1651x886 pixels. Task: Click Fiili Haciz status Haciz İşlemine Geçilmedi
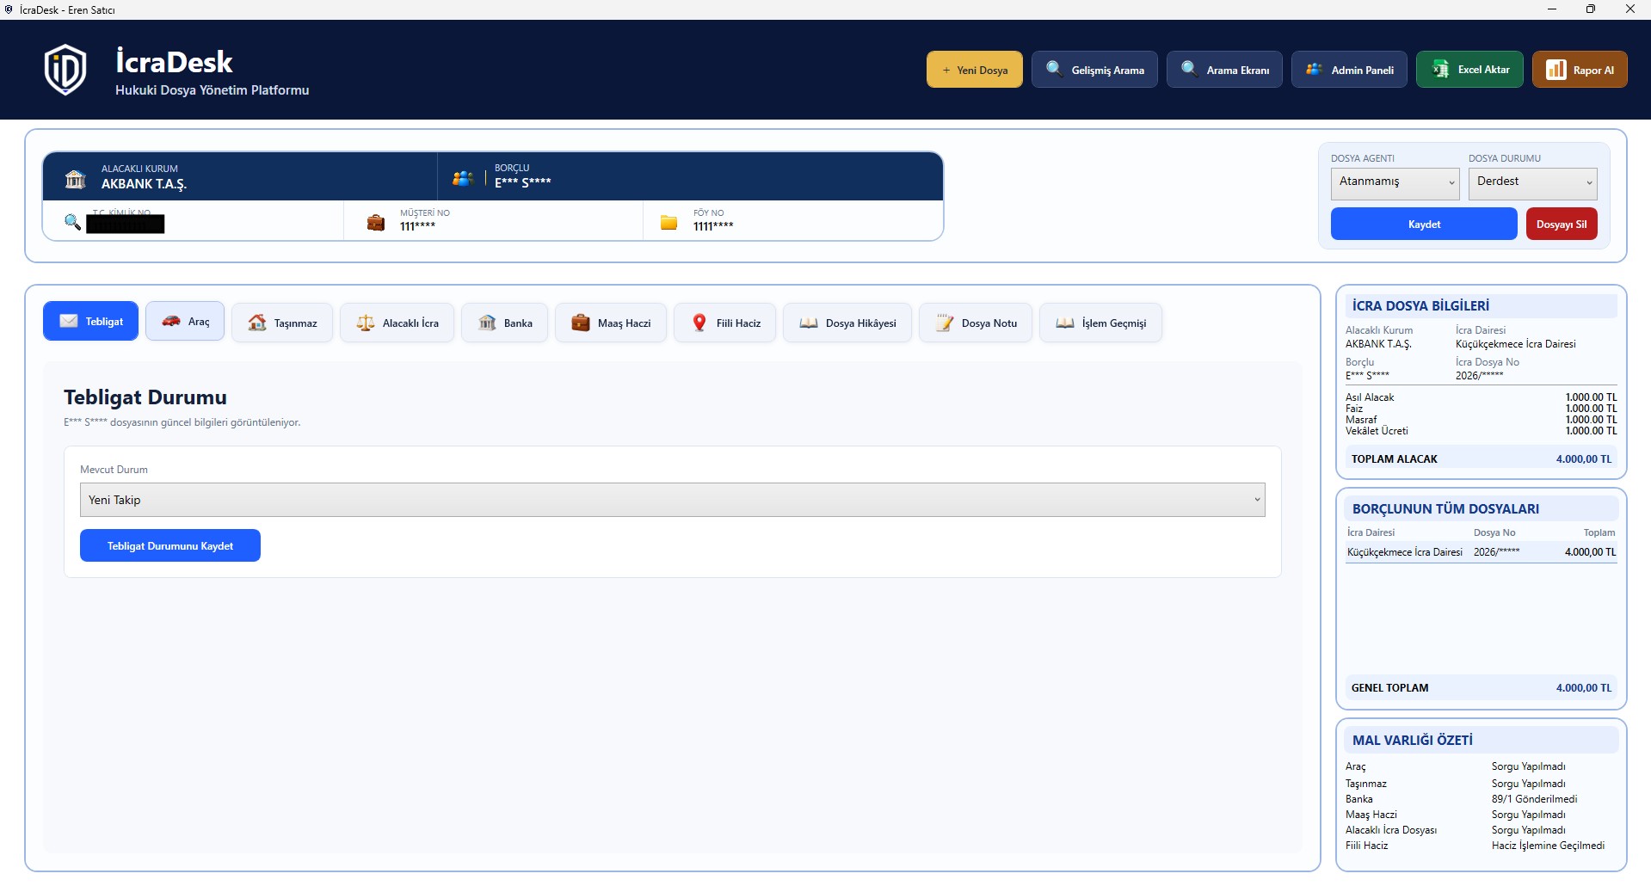tap(1548, 846)
